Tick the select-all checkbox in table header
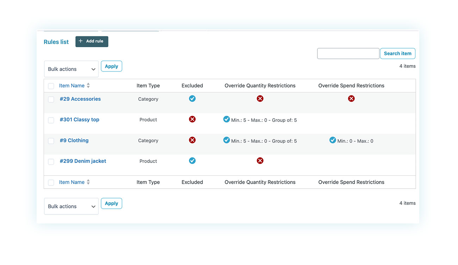This screenshot has height=265, width=458. (51, 86)
